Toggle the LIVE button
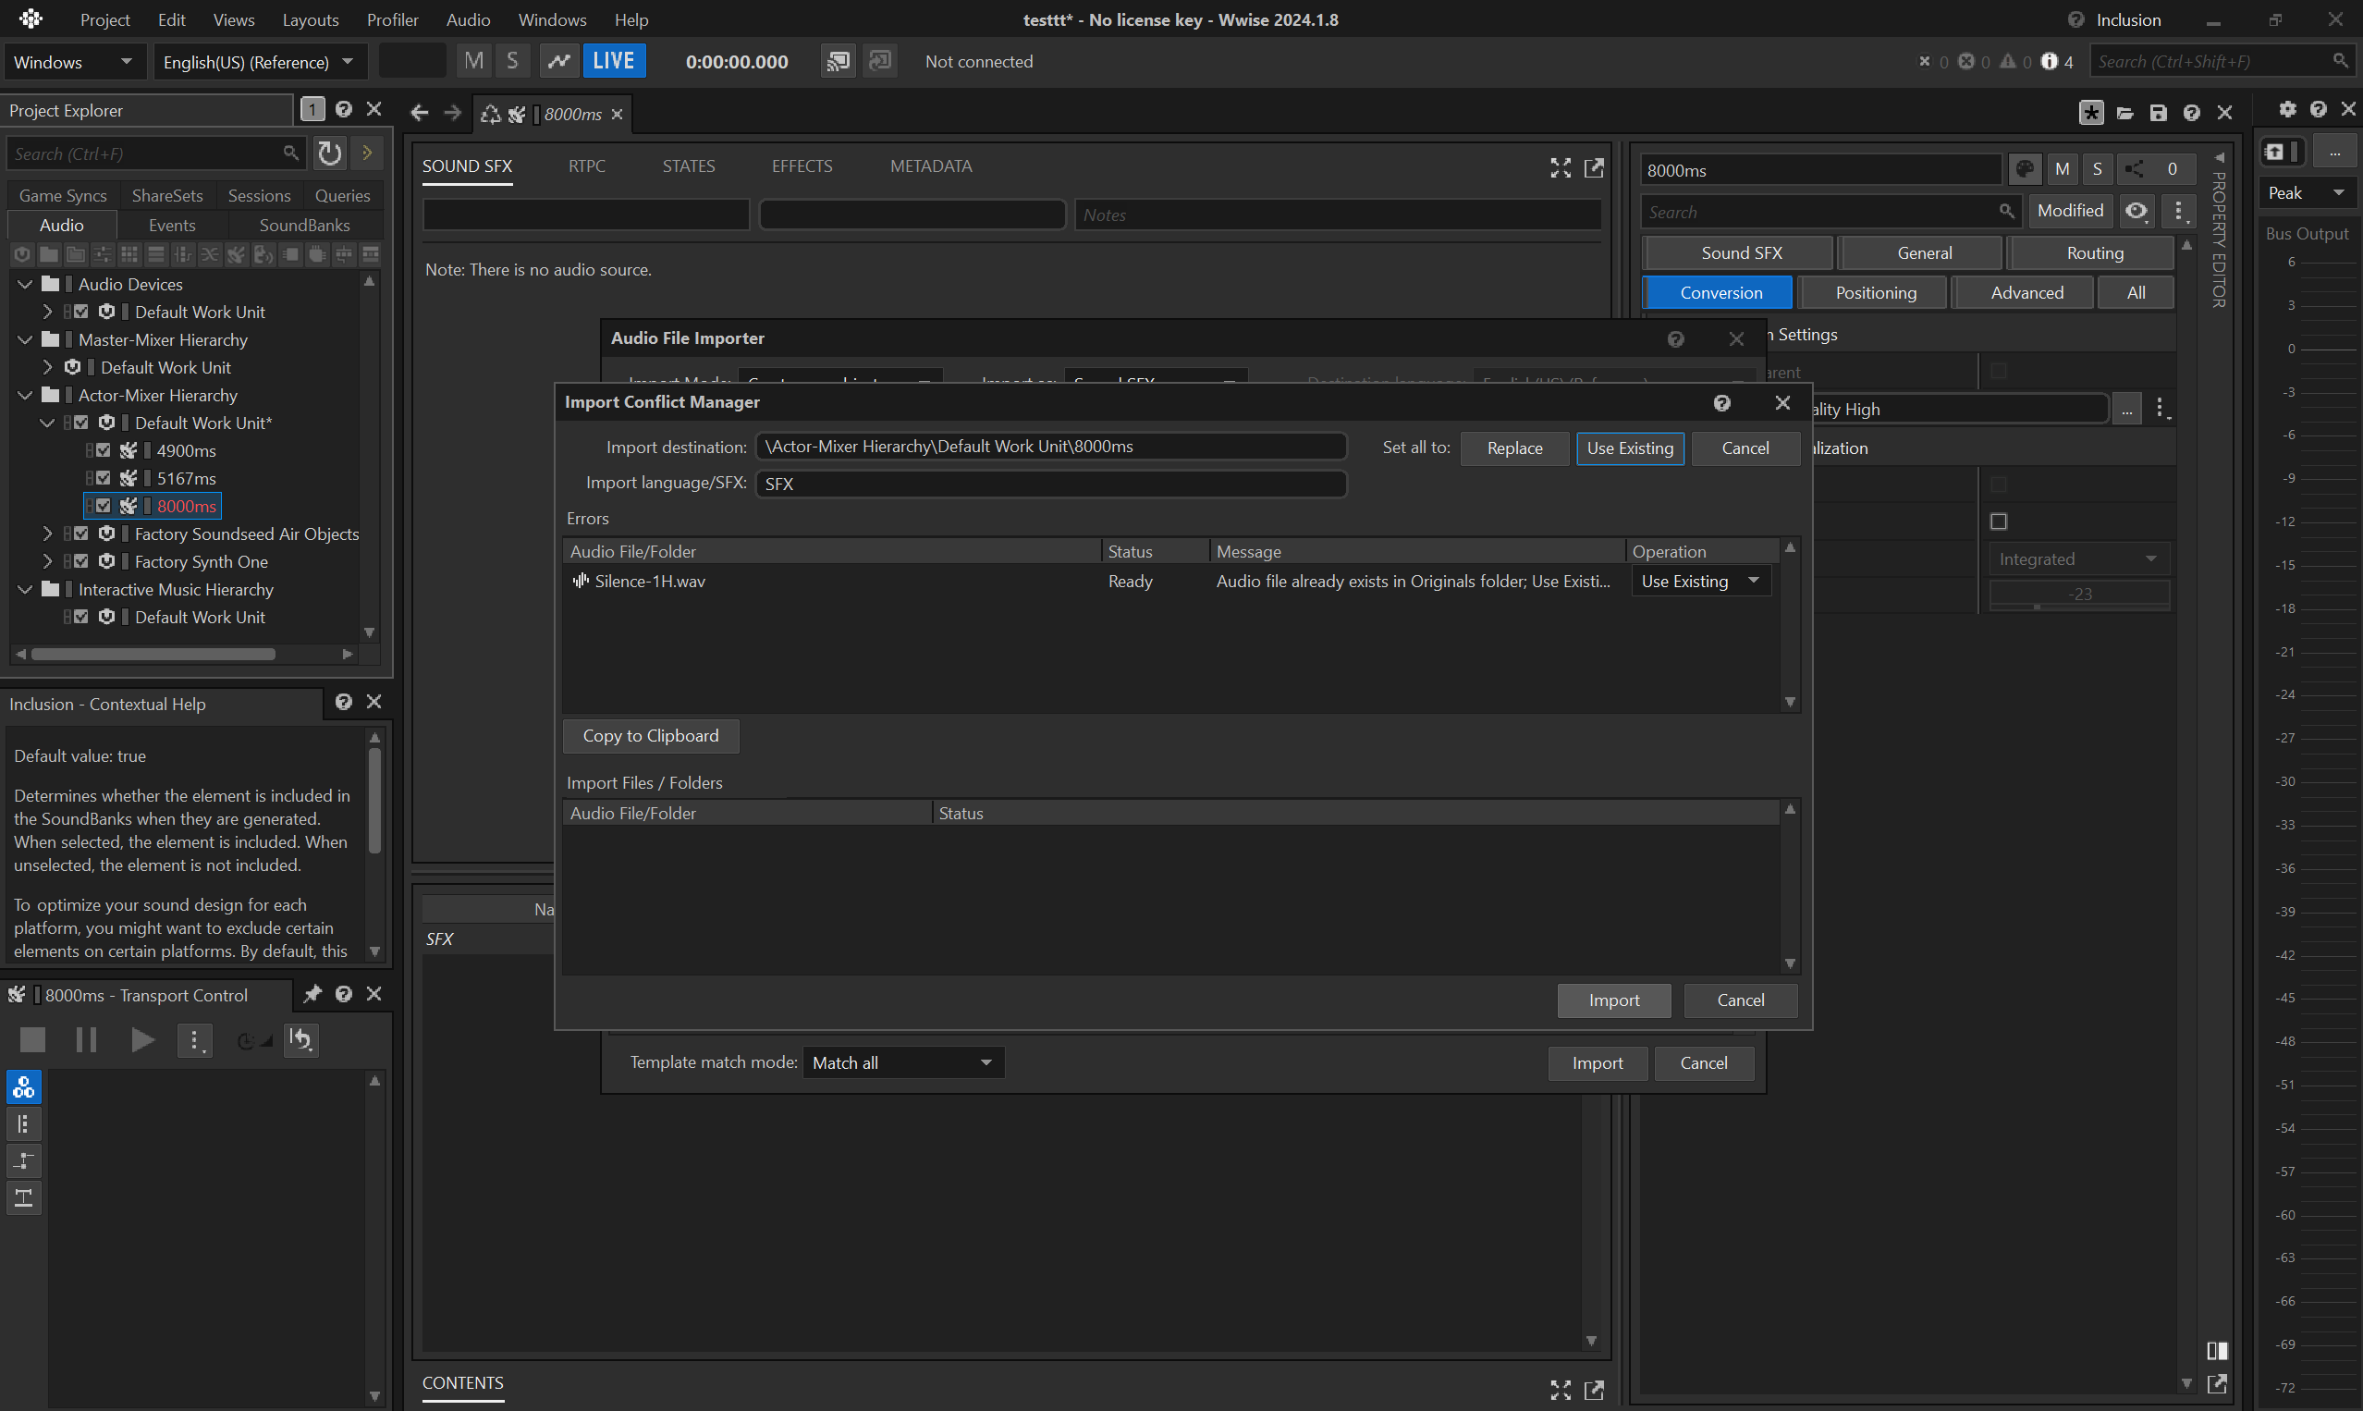The image size is (2363, 1411). (x=613, y=62)
